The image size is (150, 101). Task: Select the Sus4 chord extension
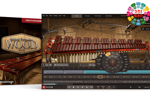(126, 64)
